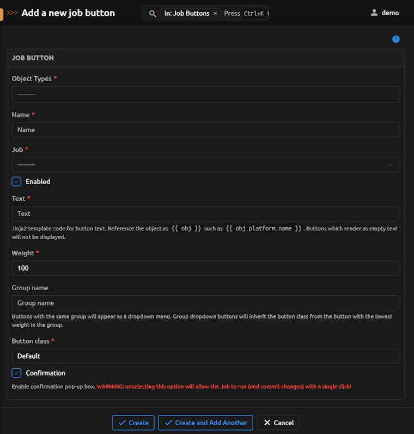The height and width of the screenshot is (434, 414).
Task: Click the magnifier search icon
Action: pos(153,13)
